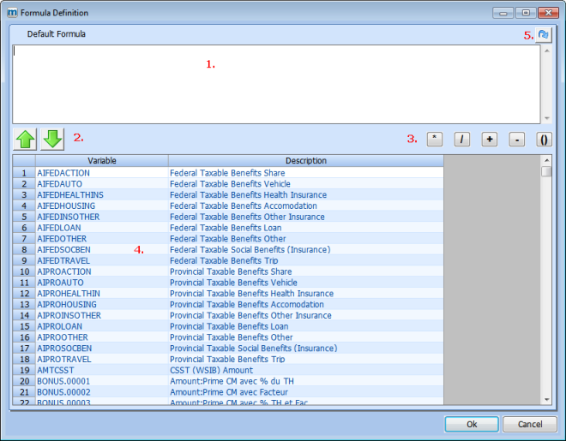Click description Amount:Prime CM avec % du TH
This screenshot has width=566, height=441.
click(x=232, y=381)
